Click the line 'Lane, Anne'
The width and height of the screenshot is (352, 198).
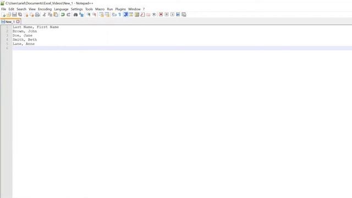coord(24,44)
